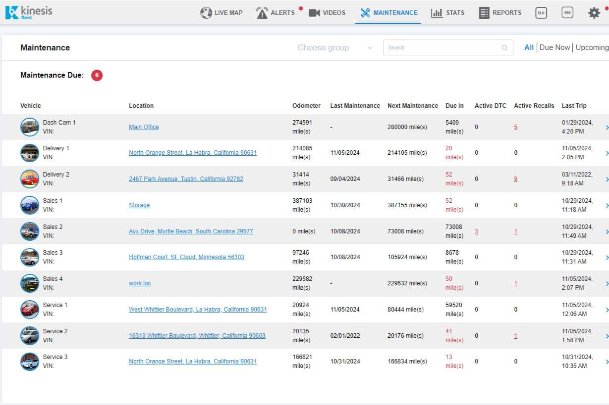Open the Main Office location link
The image size is (609, 405).
[144, 127]
